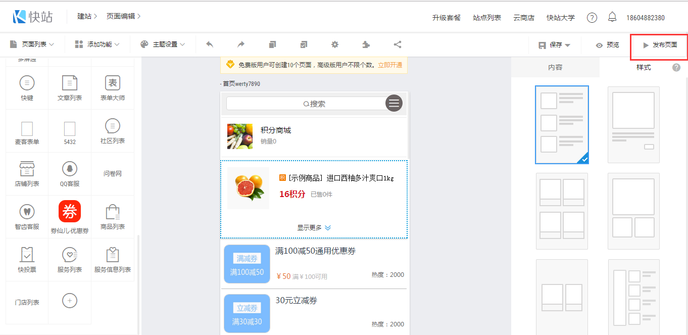Open the settings gear in toolbar
Screen dimensions: 688x335
tap(335, 44)
